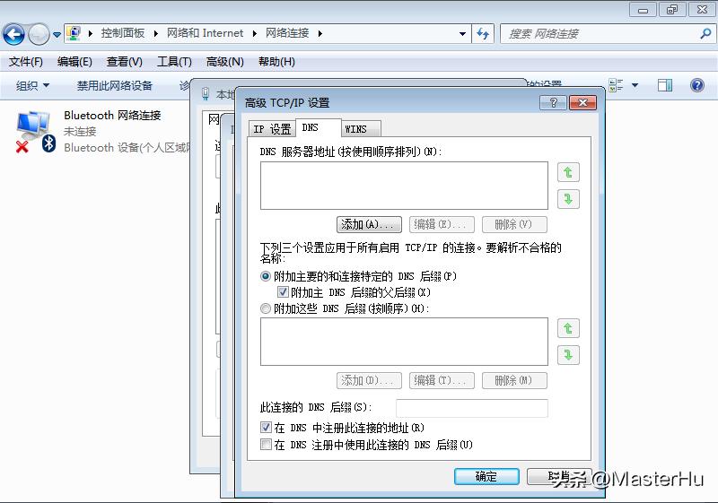Click 控制面板 in the address breadcrumb

point(123,33)
